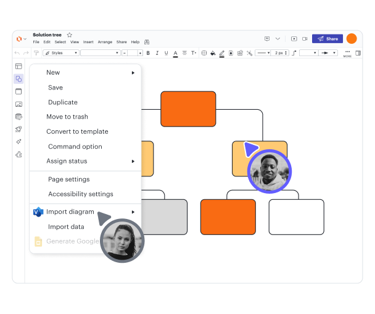This screenshot has height=314, width=375.
Task: Open the puzzle-piece integrations icon
Action: 19,154
